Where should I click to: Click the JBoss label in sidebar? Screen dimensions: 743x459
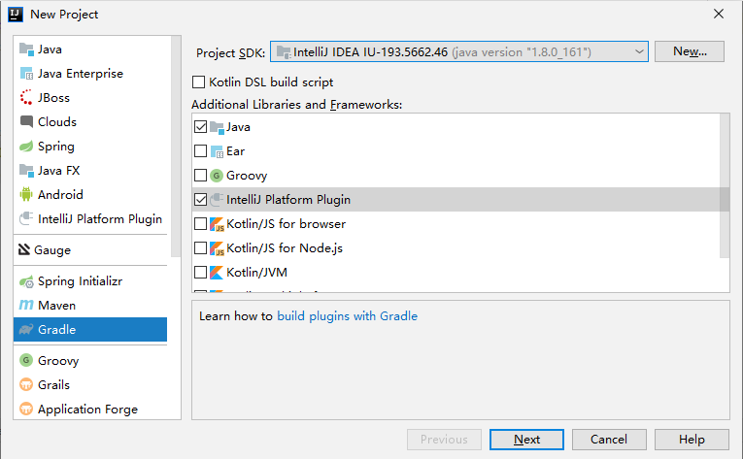click(x=53, y=98)
